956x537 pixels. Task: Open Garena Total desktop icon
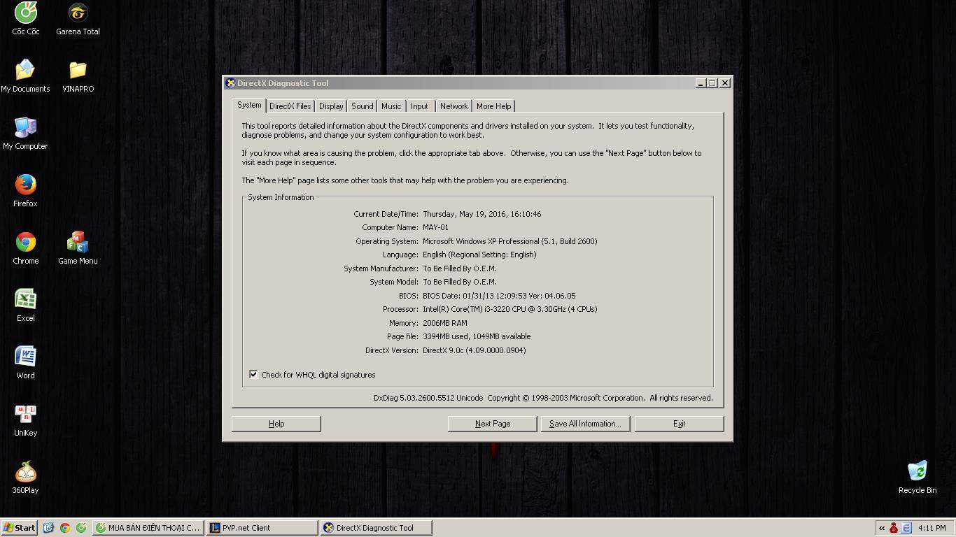point(78,14)
